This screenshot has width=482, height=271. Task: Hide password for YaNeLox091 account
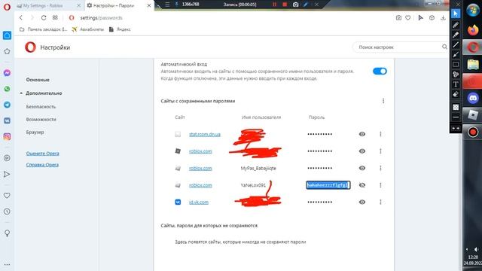(x=362, y=185)
